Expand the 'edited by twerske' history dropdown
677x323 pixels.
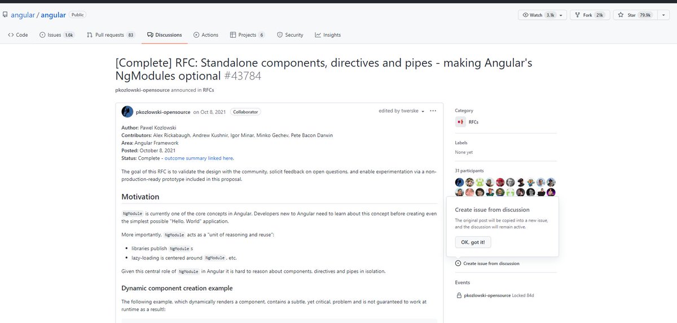(402, 111)
